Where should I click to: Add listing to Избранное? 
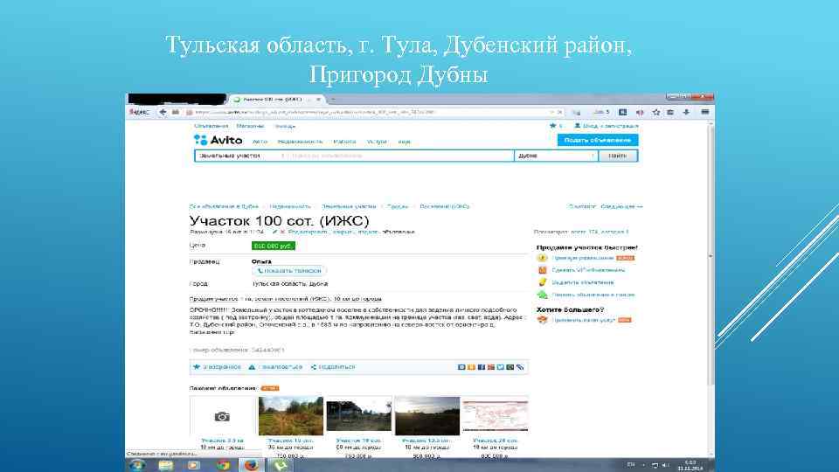[x=217, y=367]
